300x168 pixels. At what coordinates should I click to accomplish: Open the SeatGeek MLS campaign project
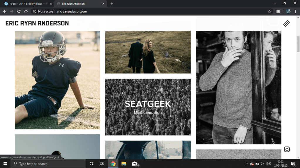[148, 107]
